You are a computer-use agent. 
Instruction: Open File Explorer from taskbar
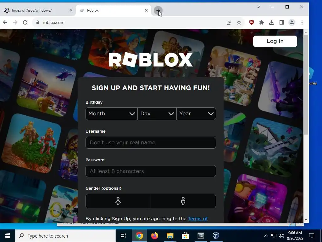pyautogui.click(x=170, y=236)
